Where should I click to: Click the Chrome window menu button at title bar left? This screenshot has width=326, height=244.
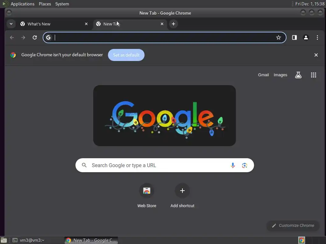point(9,13)
